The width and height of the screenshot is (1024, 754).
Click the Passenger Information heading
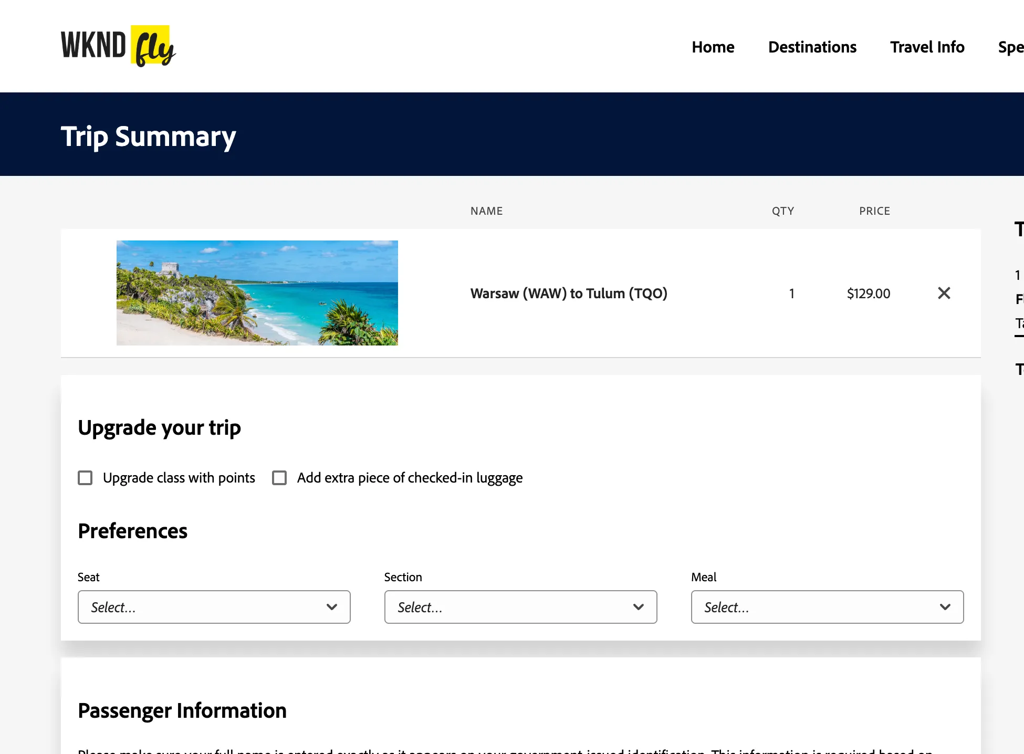tap(182, 710)
